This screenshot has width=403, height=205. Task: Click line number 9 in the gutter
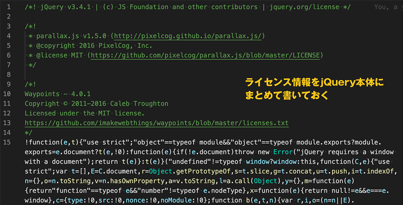[x=9, y=84]
